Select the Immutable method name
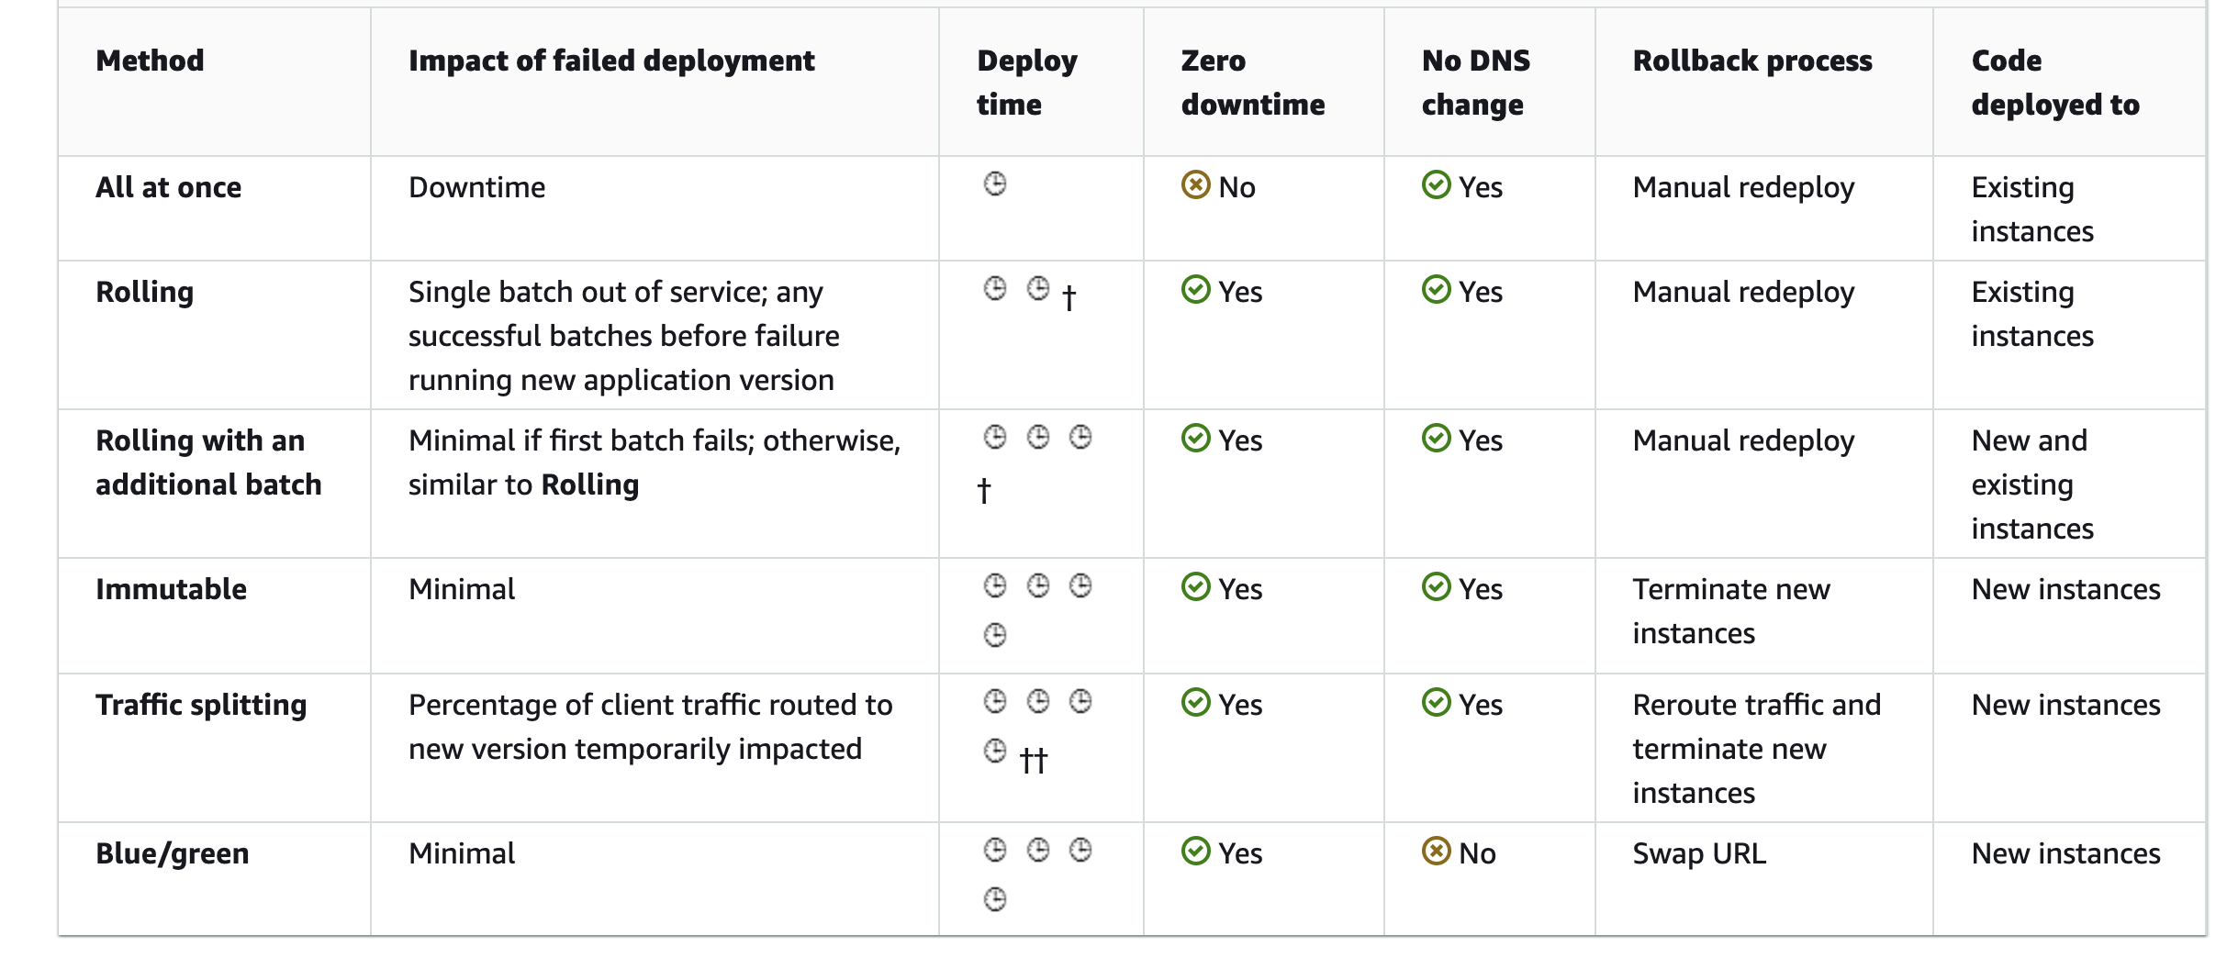This screenshot has height=958, width=2227. coord(171,589)
